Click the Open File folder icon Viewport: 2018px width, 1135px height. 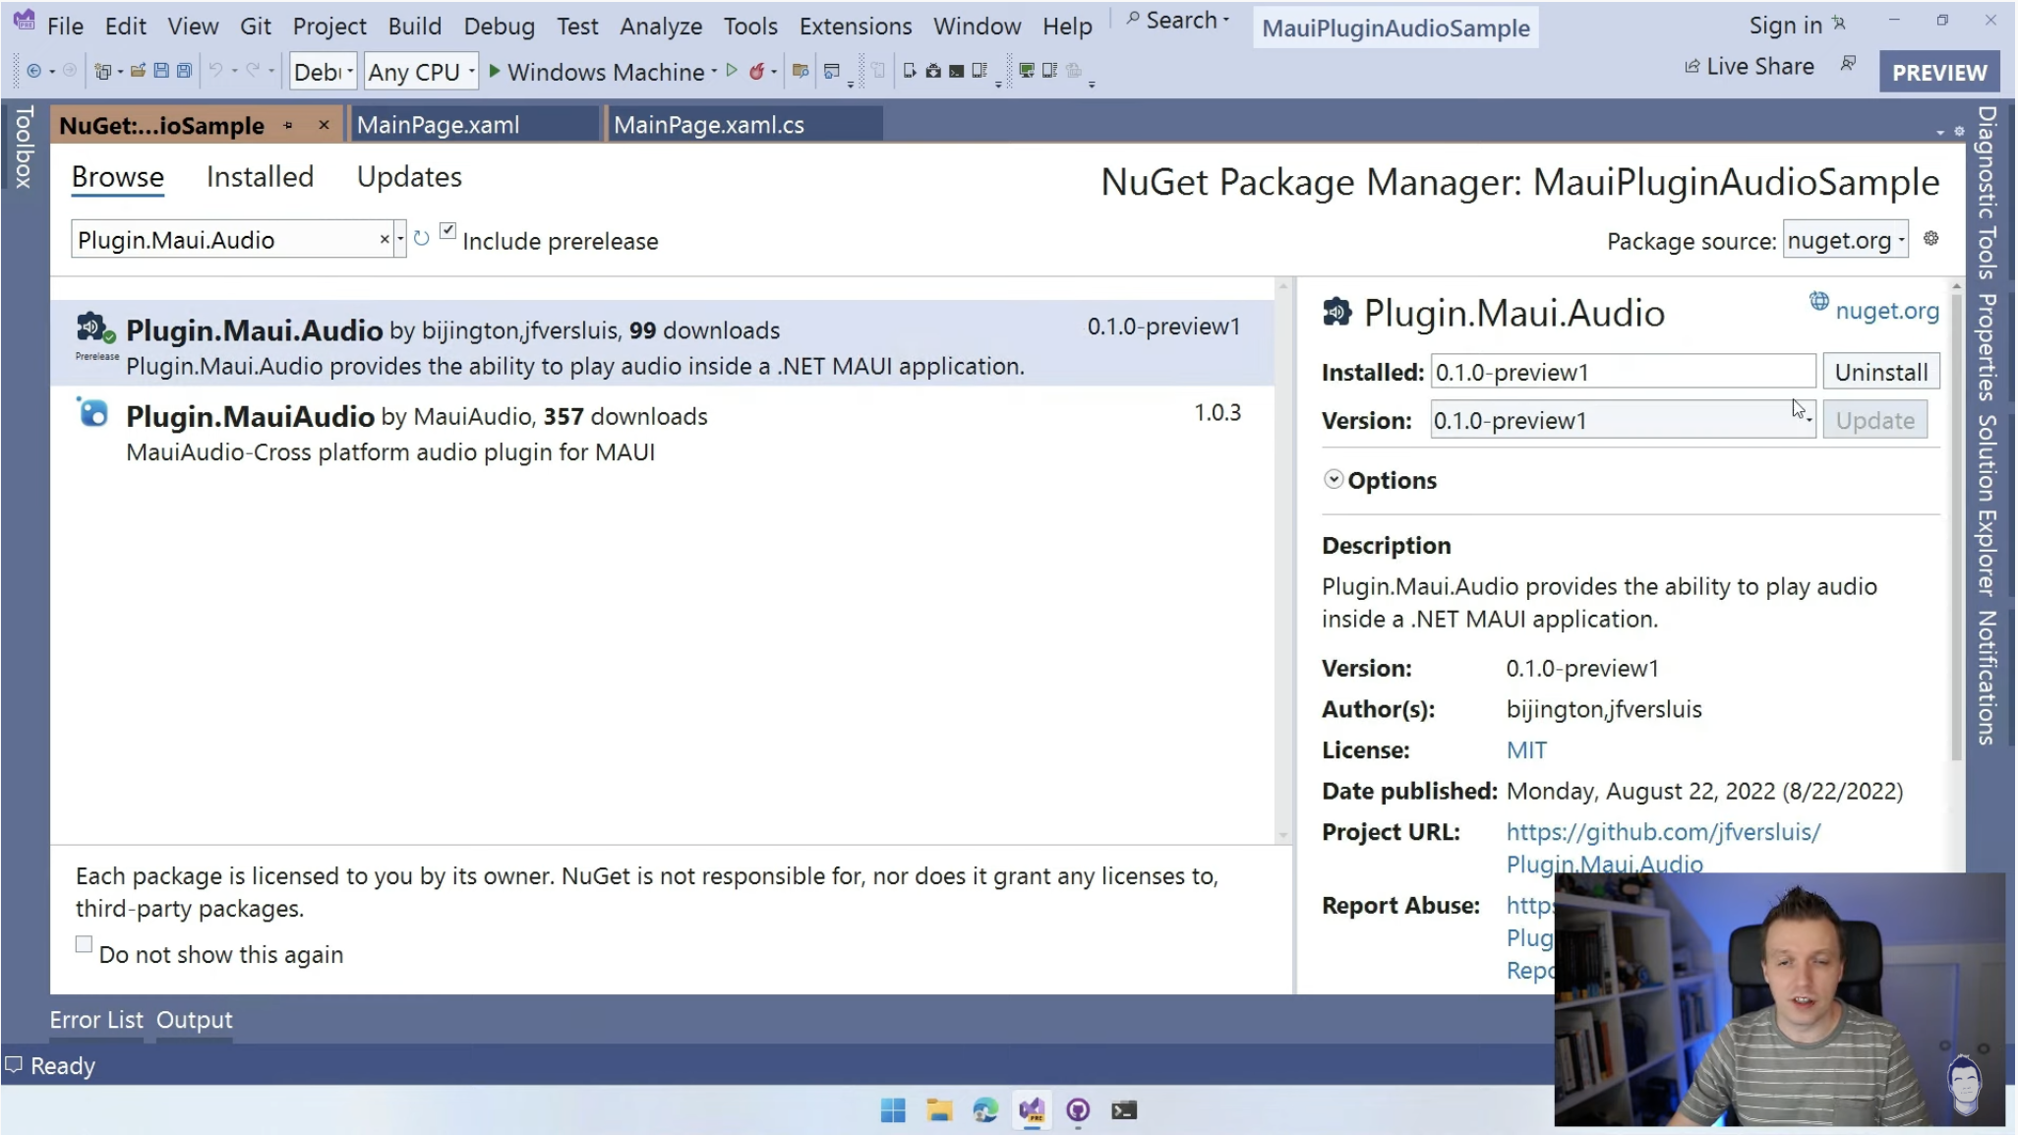click(x=138, y=71)
